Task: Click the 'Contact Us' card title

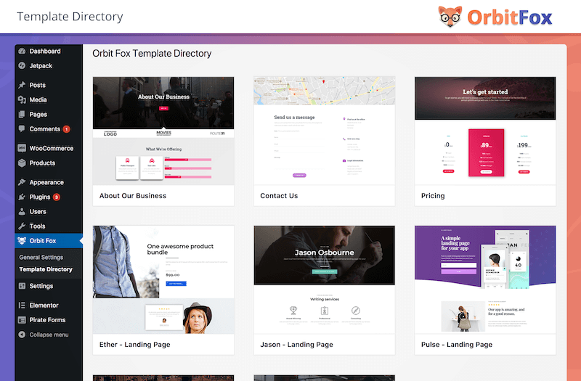Action: [279, 195]
